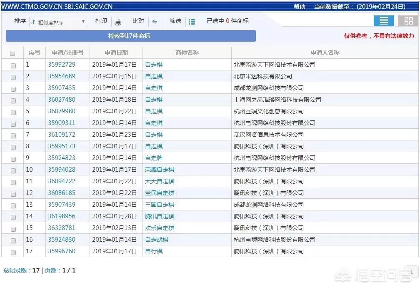
Task: Select the checkbox for row 8
Action: pyautogui.click(x=13, y=147)
